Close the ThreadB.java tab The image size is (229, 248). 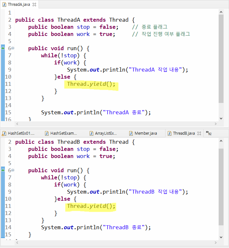coord(199,133)
